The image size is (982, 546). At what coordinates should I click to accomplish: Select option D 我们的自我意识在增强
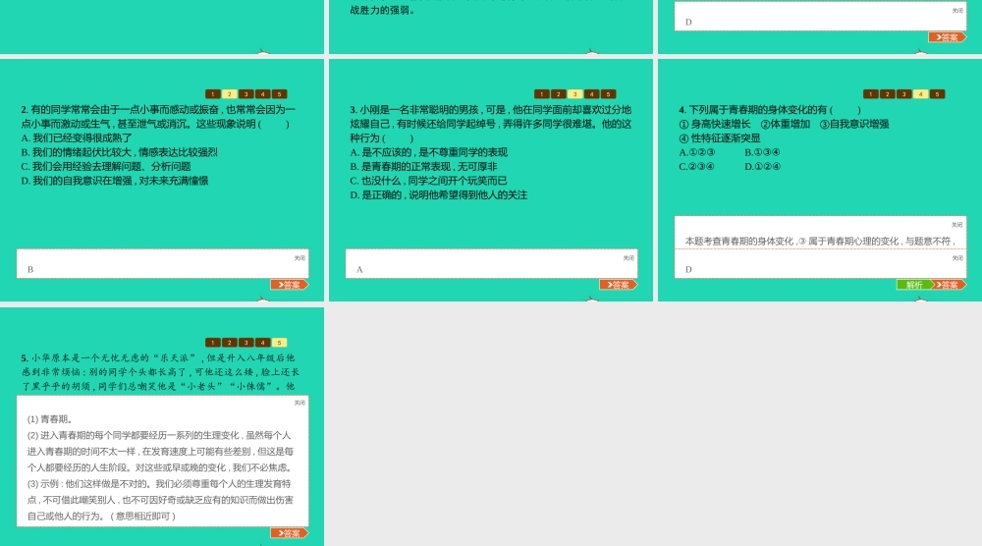(x=115, y=181)
